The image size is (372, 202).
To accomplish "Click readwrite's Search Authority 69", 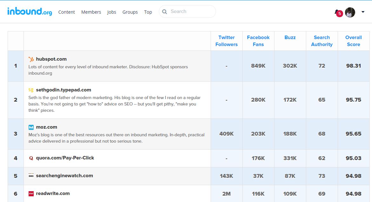I will 322,194.
